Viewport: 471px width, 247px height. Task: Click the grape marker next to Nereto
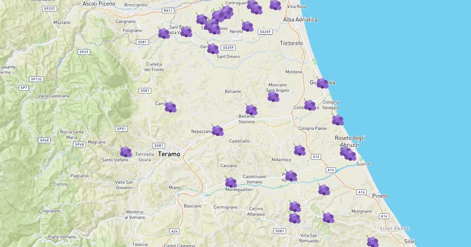[247, 26]
